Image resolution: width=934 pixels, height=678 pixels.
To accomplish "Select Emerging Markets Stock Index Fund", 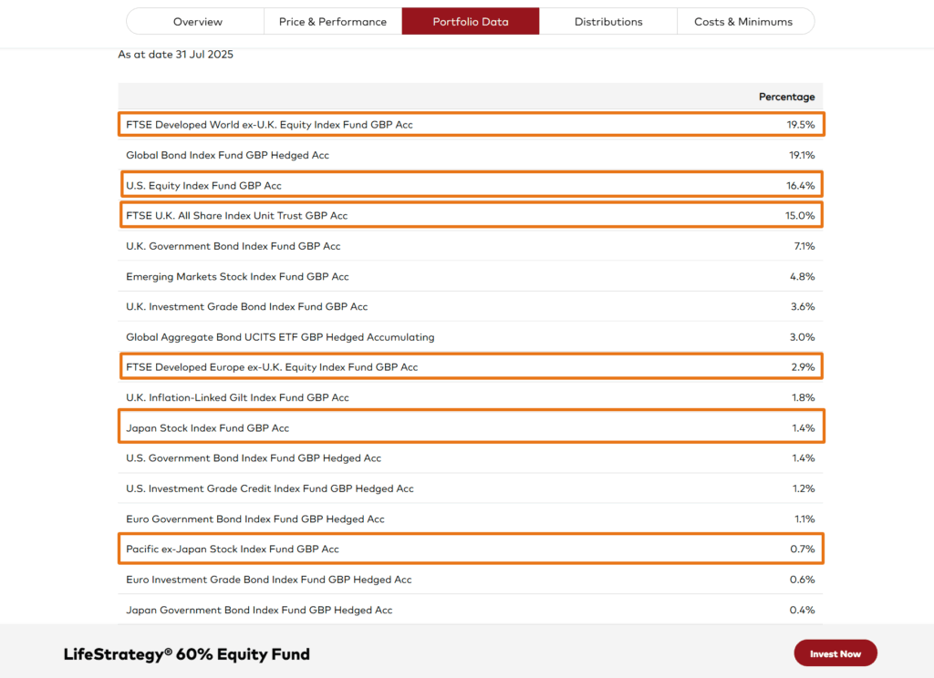I will coord(471,276).
